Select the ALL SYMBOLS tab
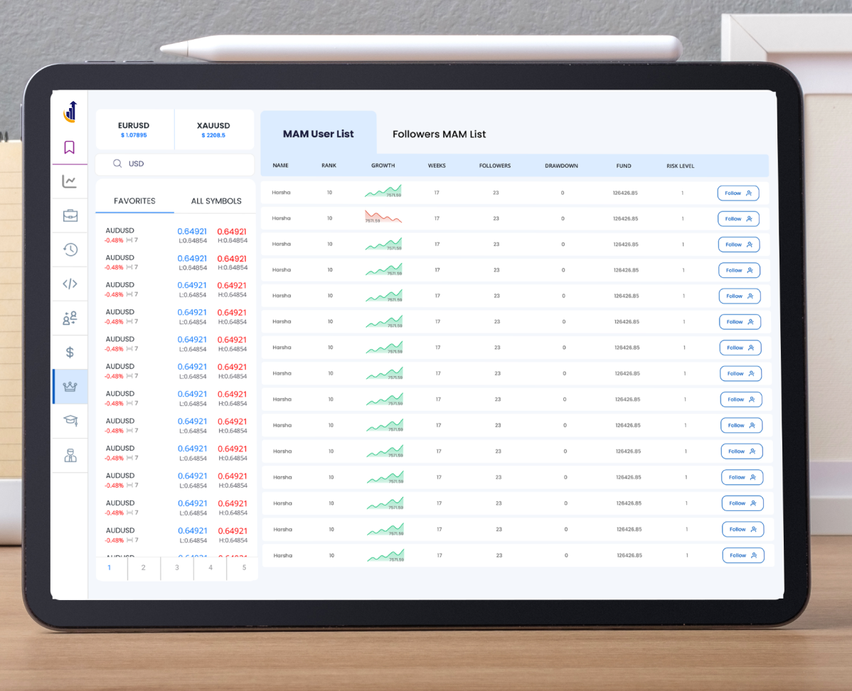 [x=216, y=201]
